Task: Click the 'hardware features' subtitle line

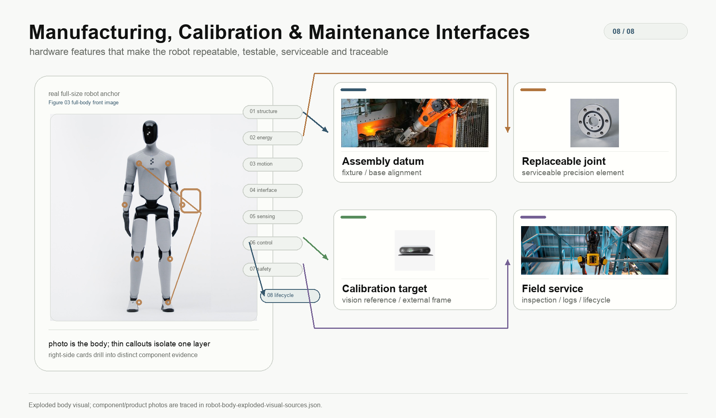Action: pos(209,52)
